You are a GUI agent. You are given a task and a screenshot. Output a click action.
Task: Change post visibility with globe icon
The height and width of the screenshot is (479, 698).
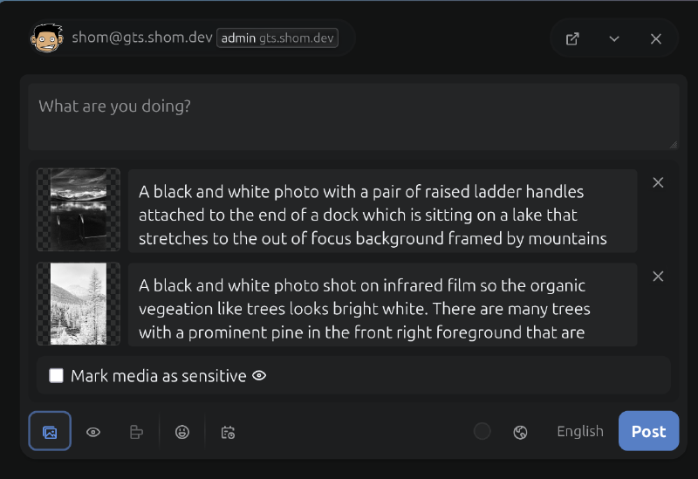tap(521, 432)
